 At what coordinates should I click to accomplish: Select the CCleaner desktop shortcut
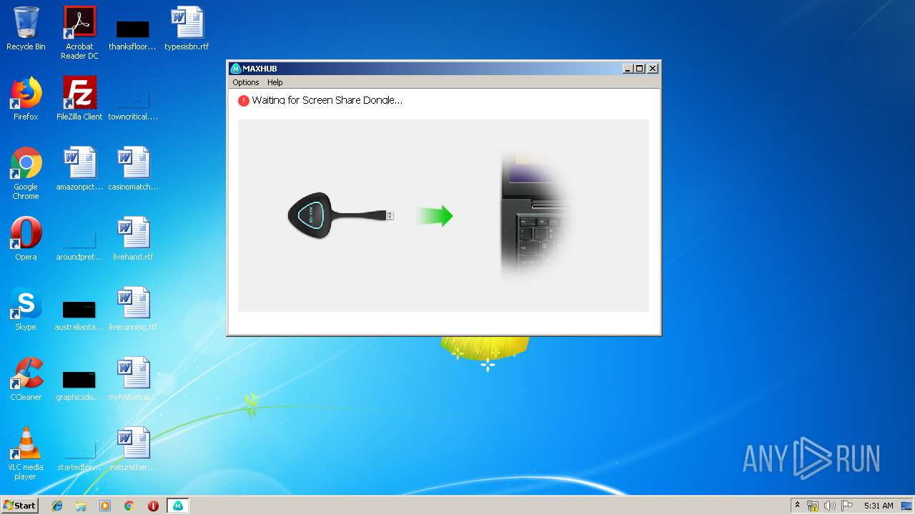(26, 379)
